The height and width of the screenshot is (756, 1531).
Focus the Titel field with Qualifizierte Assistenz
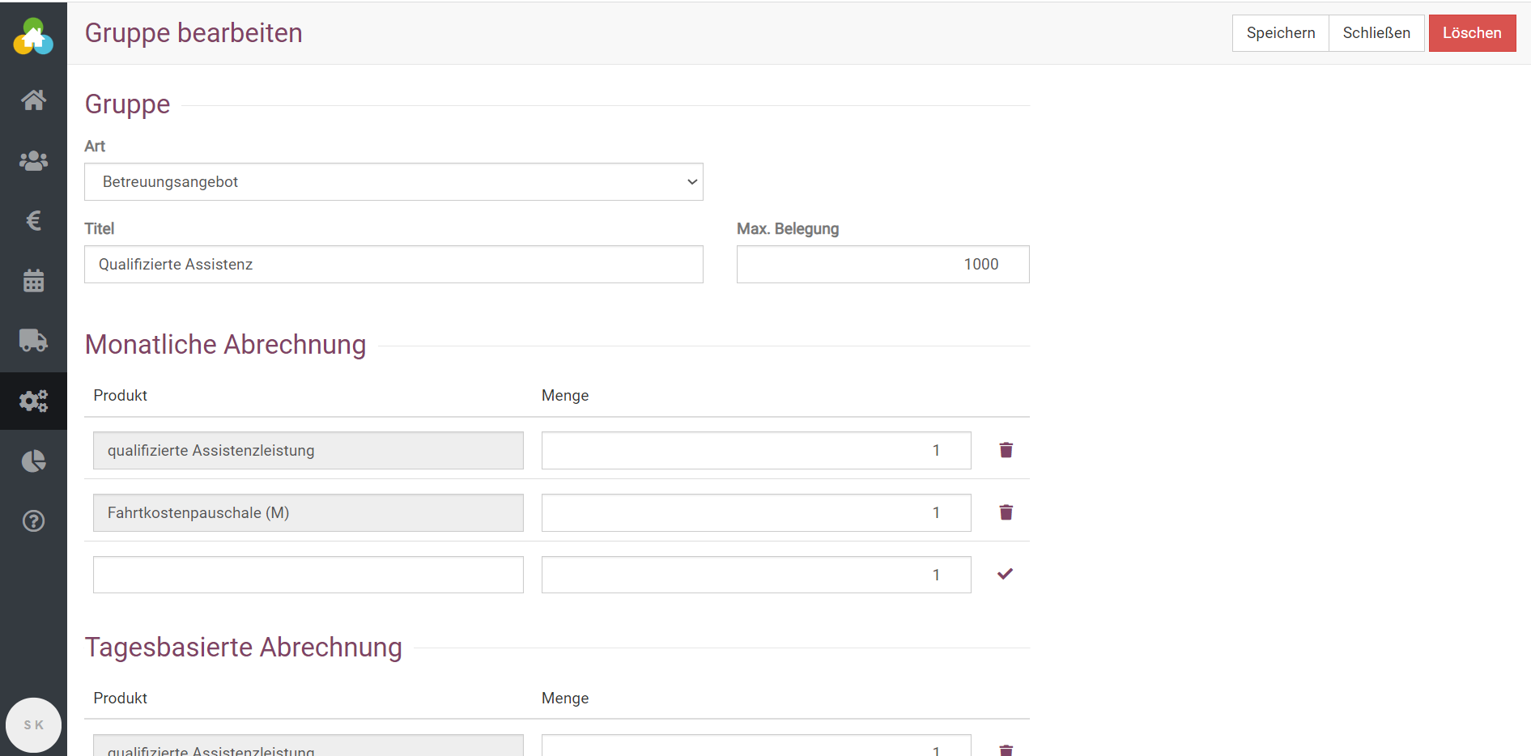[393, 265]
